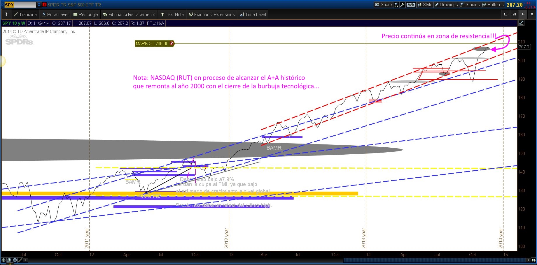Image resolution: width=537 pixels, height=265 pixels.
Task: Click the SPY symbol input field
Action: [x=20, y=5]
